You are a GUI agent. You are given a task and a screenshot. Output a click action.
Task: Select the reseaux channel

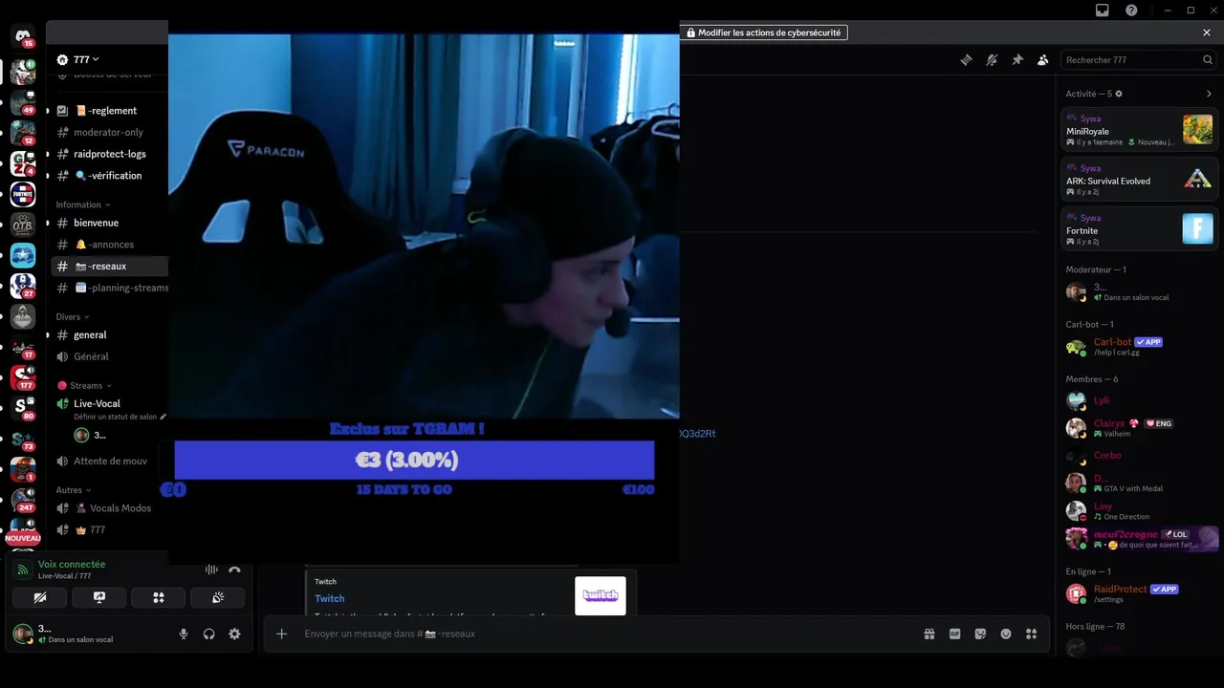(x=107, y=266)
